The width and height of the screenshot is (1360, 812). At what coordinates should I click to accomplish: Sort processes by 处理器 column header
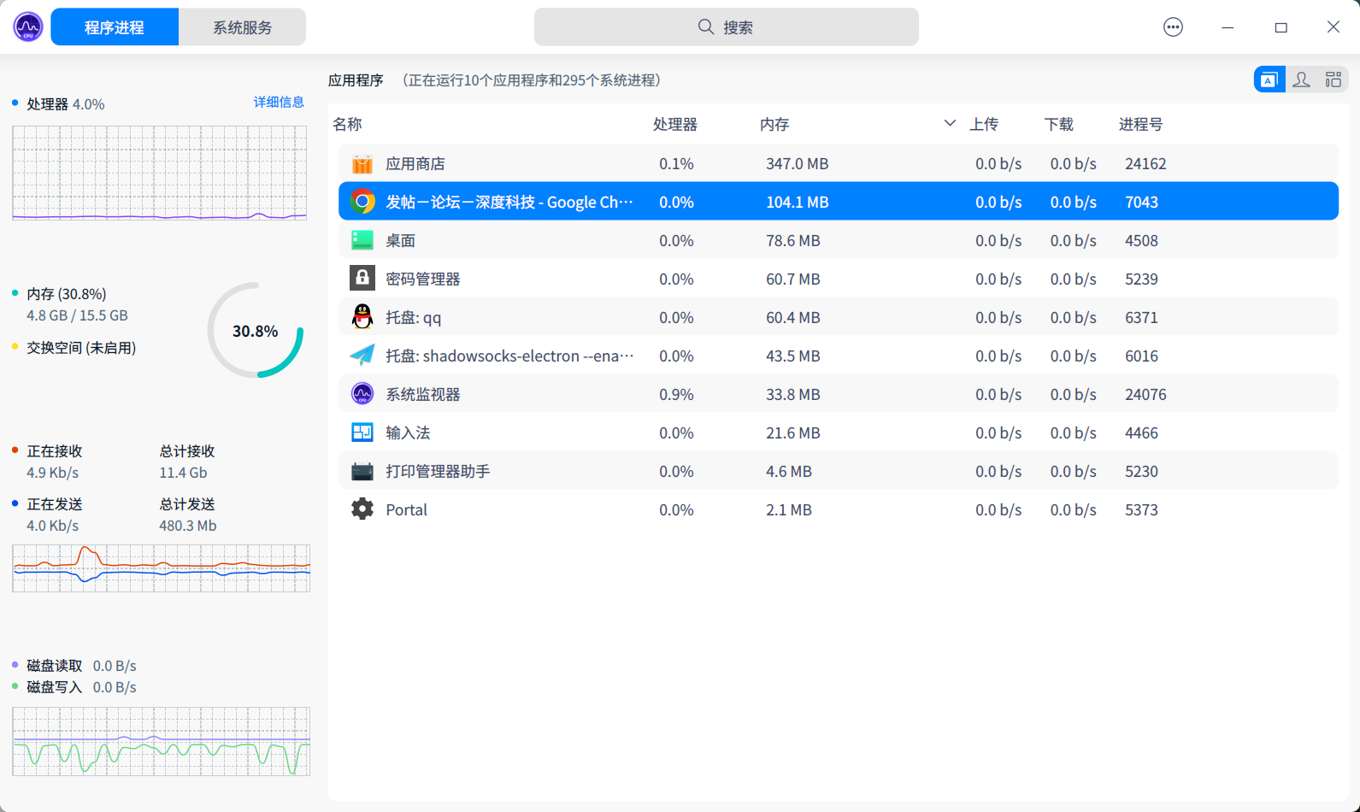tap(674, 125)
